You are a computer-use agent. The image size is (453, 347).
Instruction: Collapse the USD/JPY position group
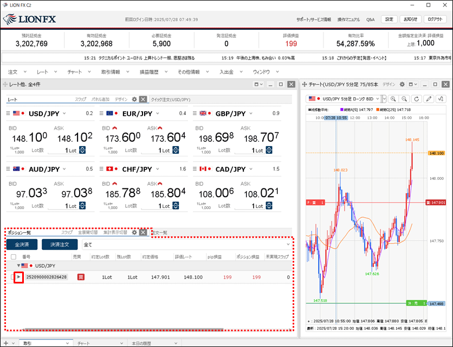coord(18,266)
